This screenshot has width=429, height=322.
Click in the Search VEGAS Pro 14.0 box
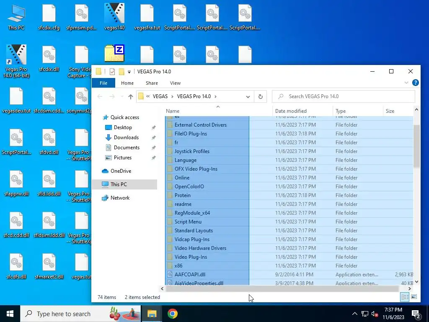click(344, 96)
